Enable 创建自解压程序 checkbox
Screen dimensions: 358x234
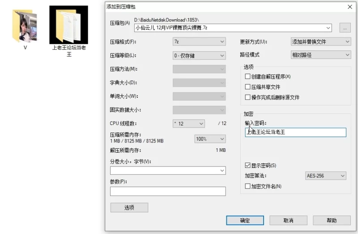tap(247, 76)
